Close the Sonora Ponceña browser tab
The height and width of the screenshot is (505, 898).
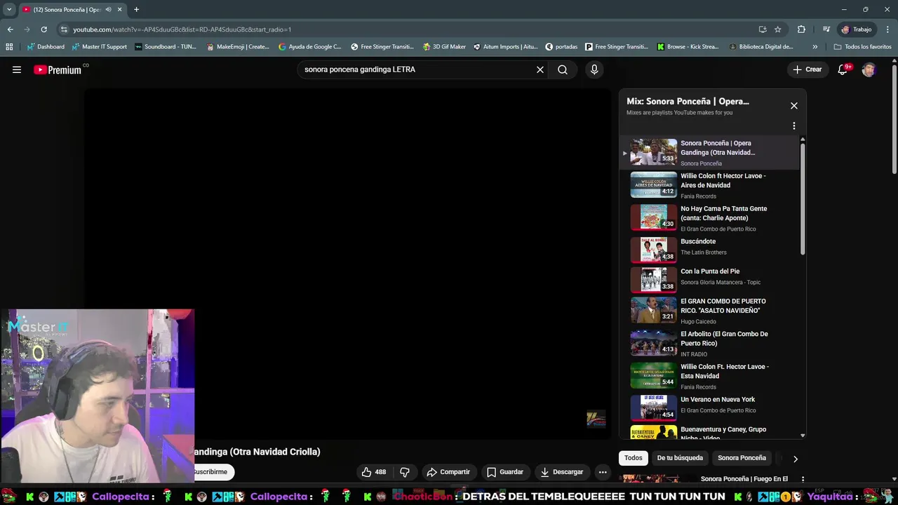[x=120, y=10]
